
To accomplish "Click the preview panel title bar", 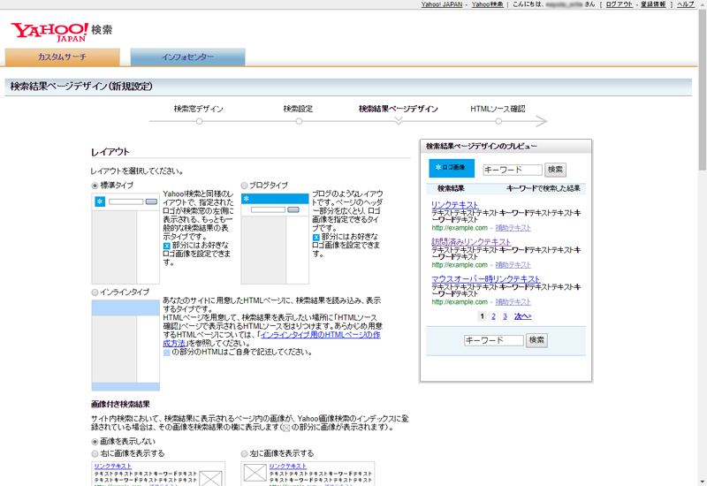I will tap(506, 146).
